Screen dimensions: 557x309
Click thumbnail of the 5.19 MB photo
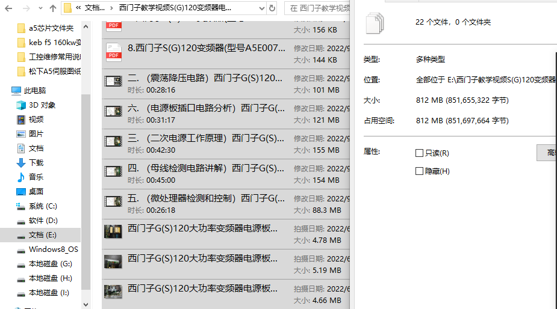(x=113, y=262)
